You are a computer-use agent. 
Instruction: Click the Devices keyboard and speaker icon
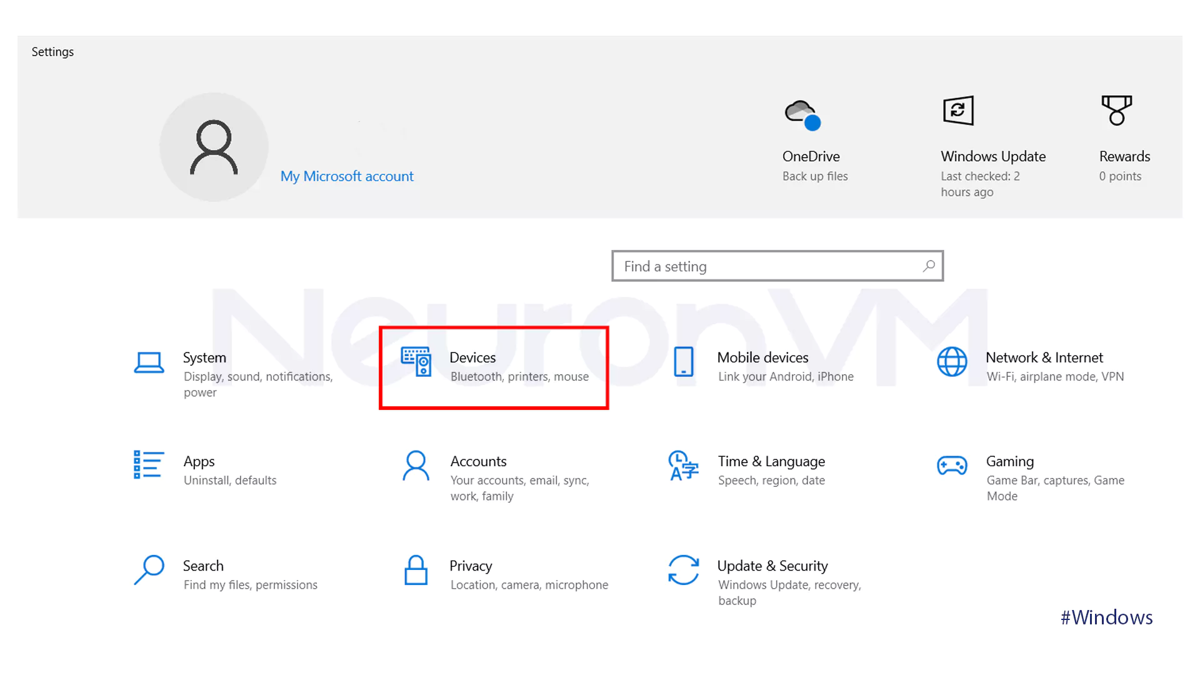click(x=416, y=362)
